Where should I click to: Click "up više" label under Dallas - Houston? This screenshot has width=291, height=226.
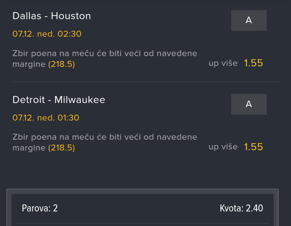point(223,63)
